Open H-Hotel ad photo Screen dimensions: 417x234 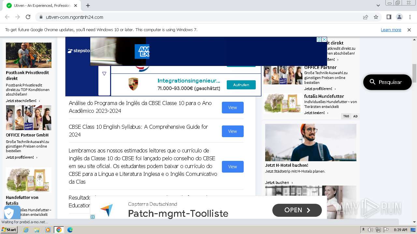coord(311,142)
